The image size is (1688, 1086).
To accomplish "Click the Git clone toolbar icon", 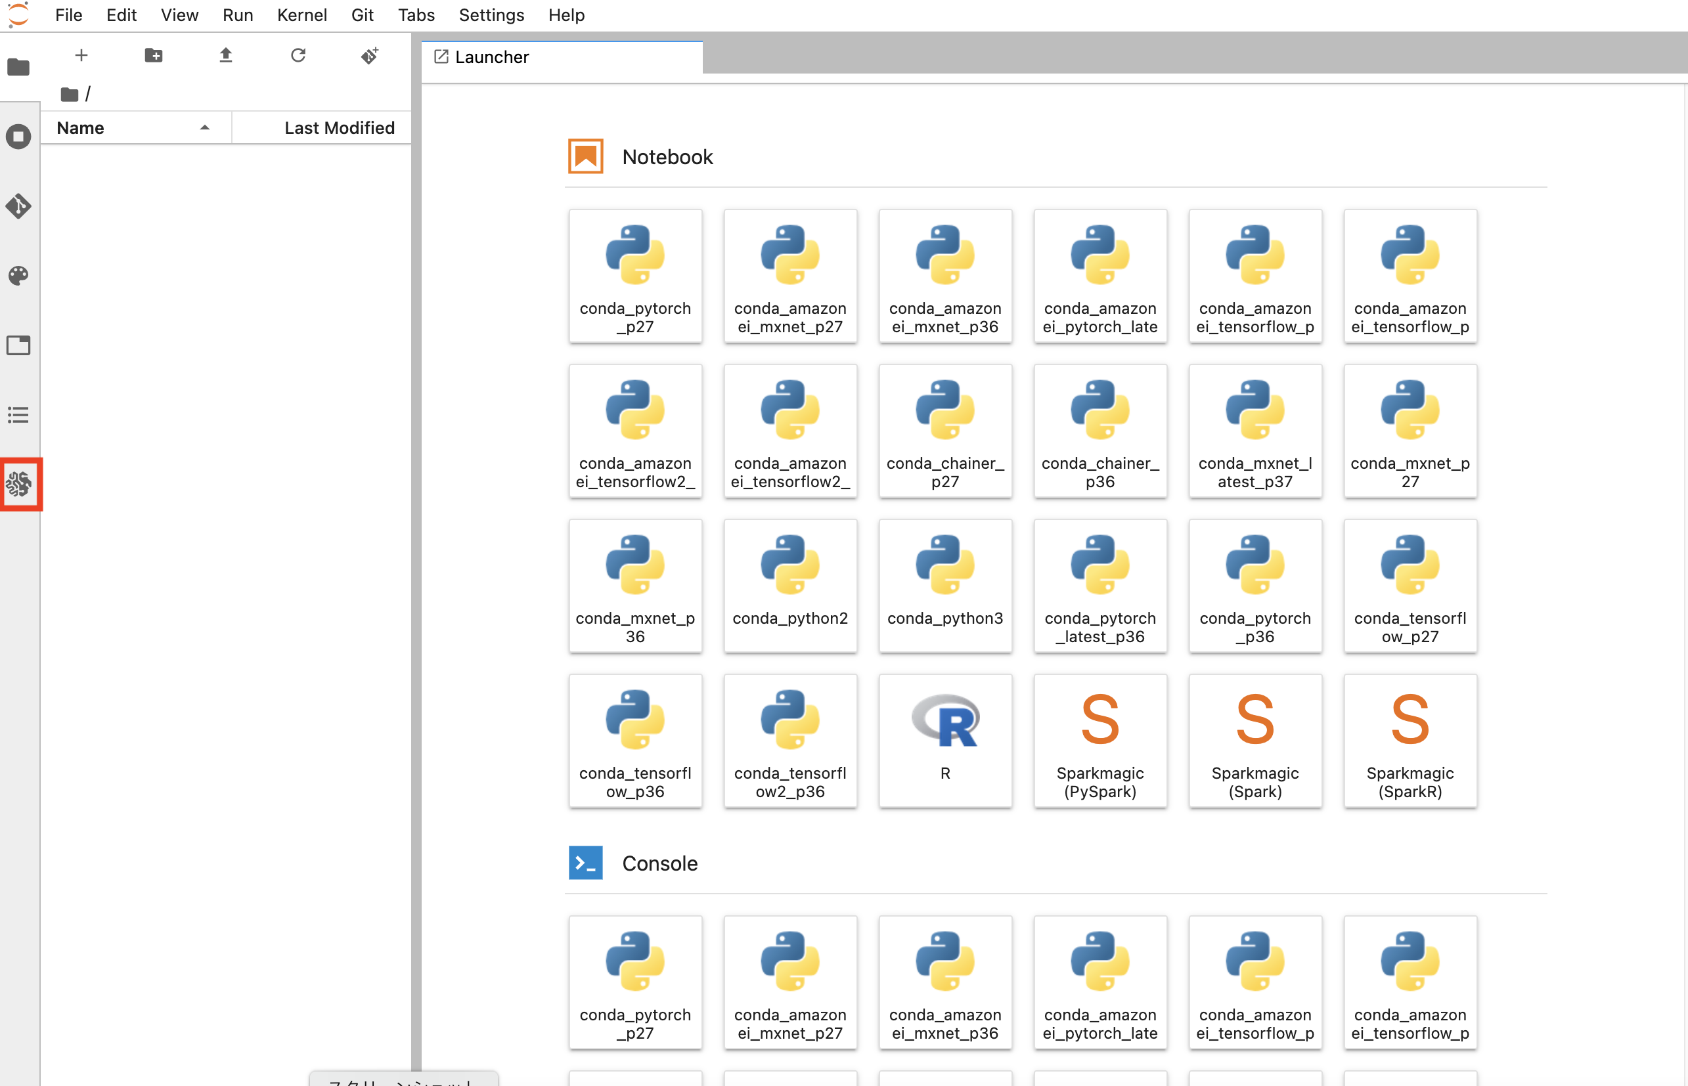I will pyautogui.click(x=370, y=55).
